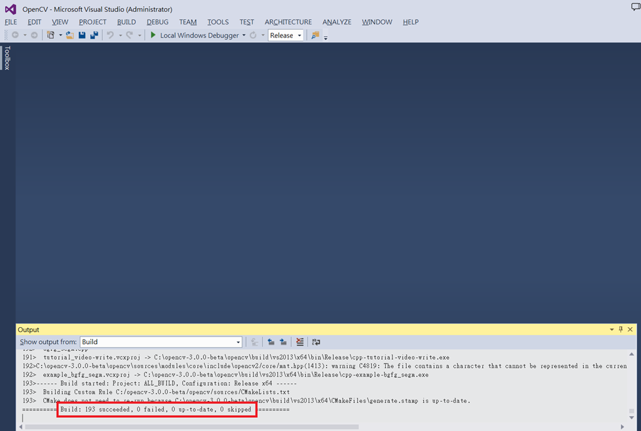Click the Navigate Forward arrow icon
Screen dimensions: 641x431
34,35
